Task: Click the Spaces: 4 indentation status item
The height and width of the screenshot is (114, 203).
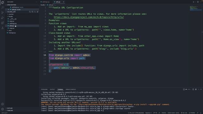Action: pos(148,113)
